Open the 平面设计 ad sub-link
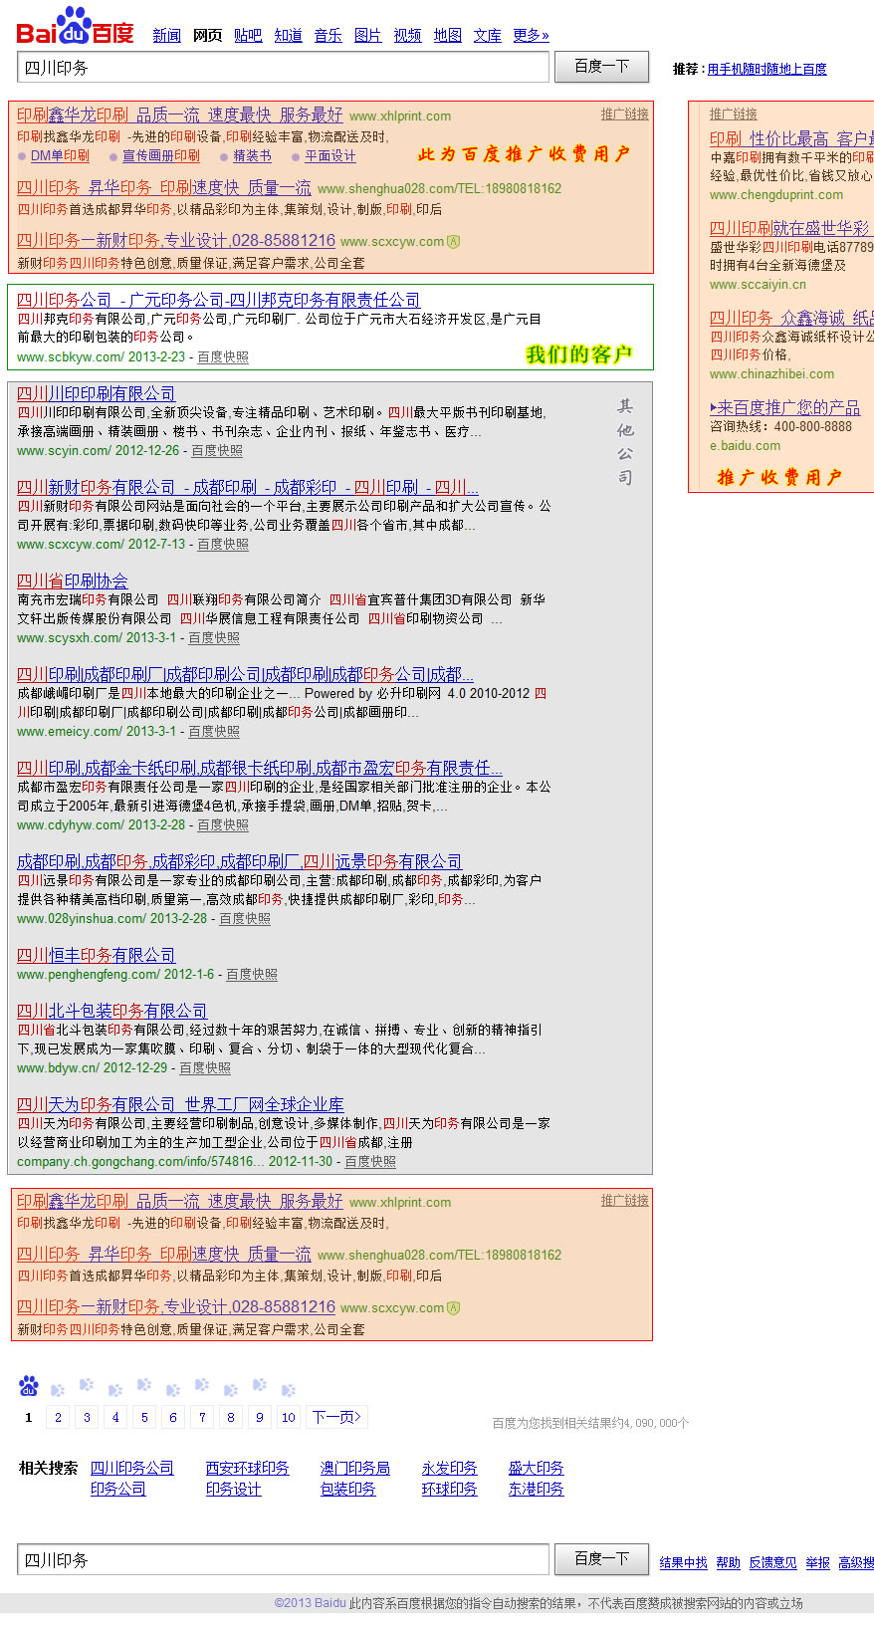Screen dimensions: 874x1626 [x=329, y=156]
